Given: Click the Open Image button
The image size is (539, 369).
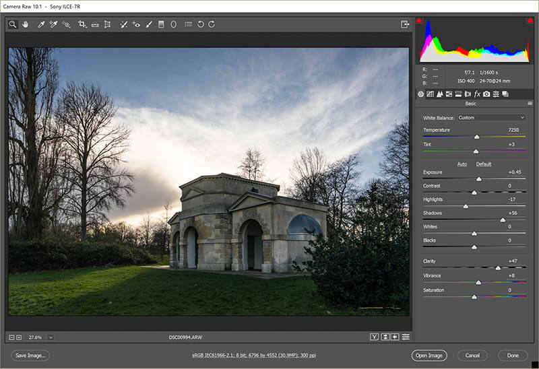Looking at the screenshot, I should click(x=429, y=356).
